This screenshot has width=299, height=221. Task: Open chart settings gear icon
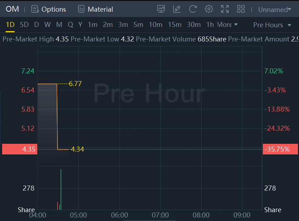(209, 9)
